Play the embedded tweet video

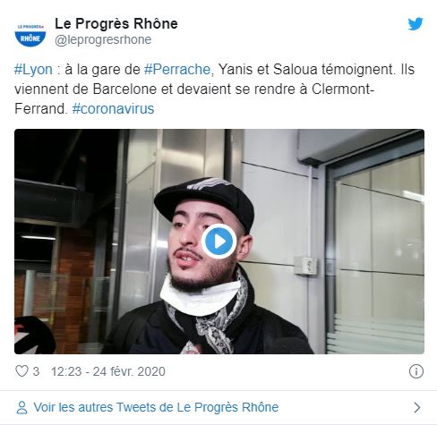tap(219, 242)
